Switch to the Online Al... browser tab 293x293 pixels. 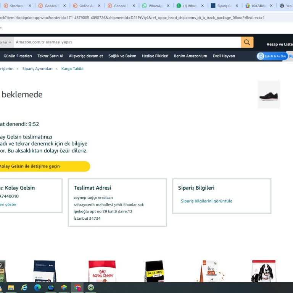[x=87, y=6]
